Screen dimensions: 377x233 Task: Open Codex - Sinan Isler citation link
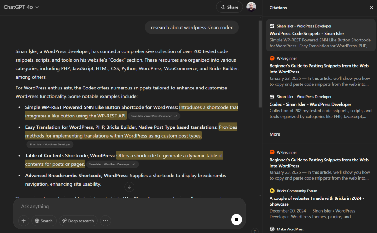310,104
